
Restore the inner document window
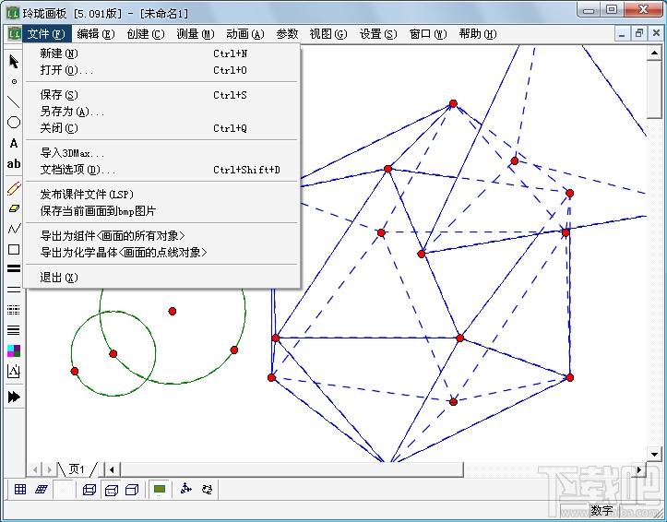pos(639,34)
